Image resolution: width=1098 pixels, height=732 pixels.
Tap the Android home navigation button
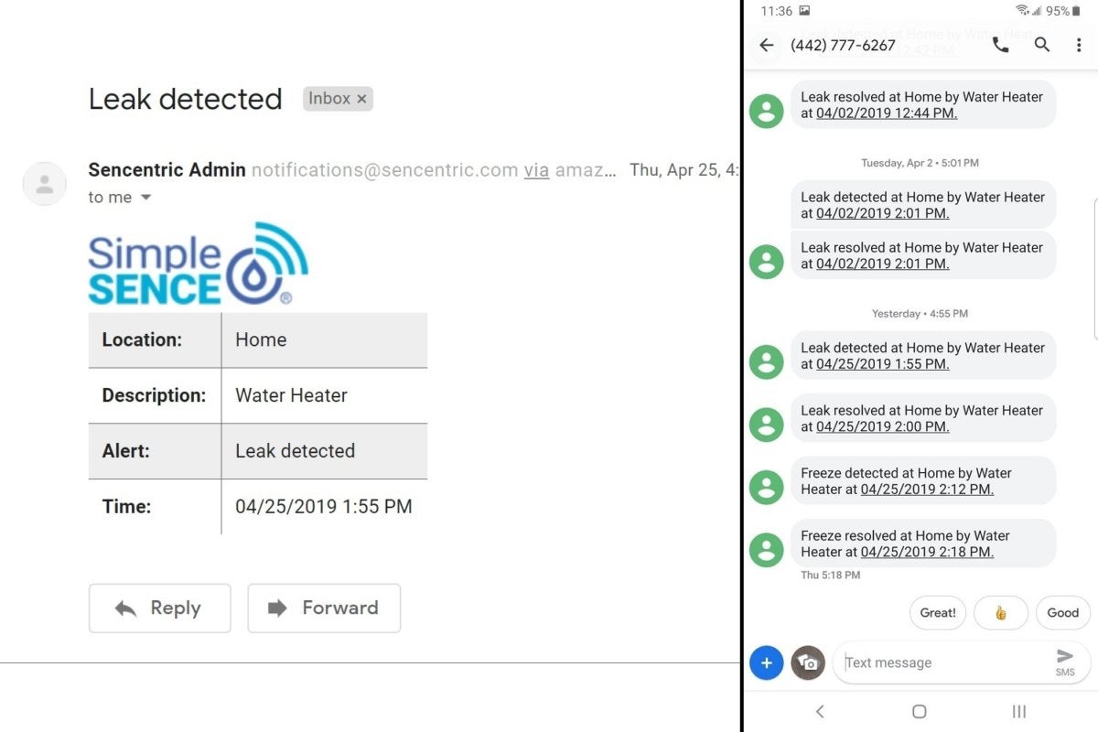(920, 711)
